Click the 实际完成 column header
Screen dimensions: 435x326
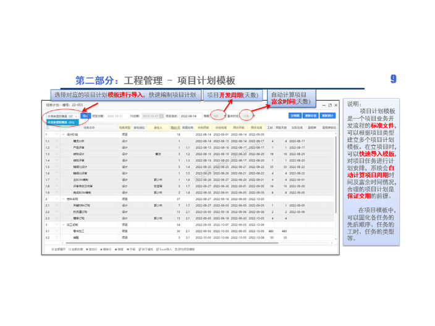click(x=297, y=128)
